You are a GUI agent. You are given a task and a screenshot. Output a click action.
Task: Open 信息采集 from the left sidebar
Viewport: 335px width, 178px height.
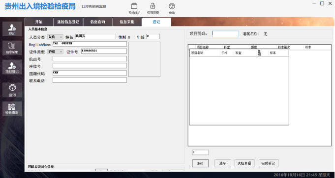[x=12, y=48]
